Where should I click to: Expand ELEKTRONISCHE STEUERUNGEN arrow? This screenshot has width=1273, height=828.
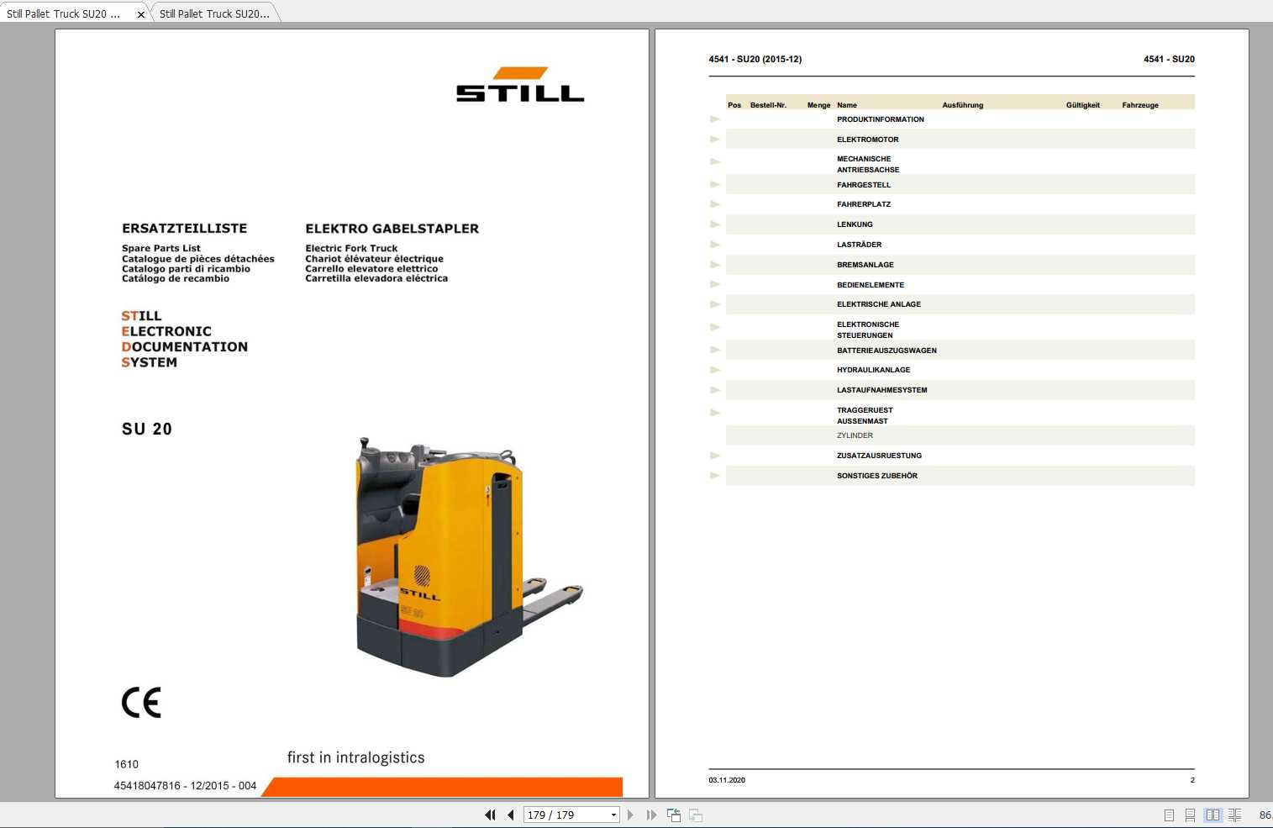tap(715, 327)
